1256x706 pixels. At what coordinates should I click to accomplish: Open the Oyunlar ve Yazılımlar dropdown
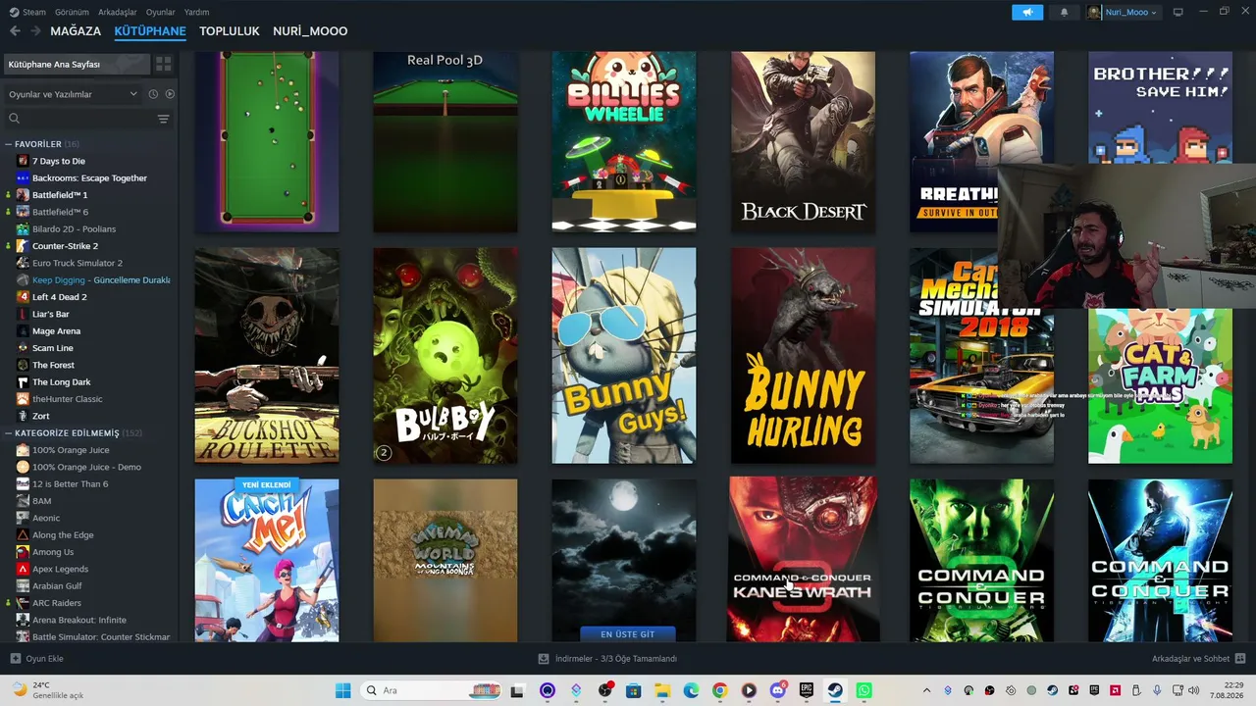[73, 94]
